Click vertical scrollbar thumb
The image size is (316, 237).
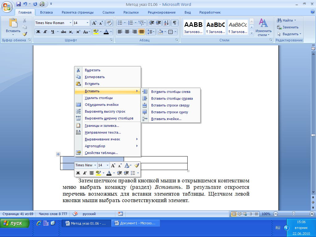click(313, 135)
